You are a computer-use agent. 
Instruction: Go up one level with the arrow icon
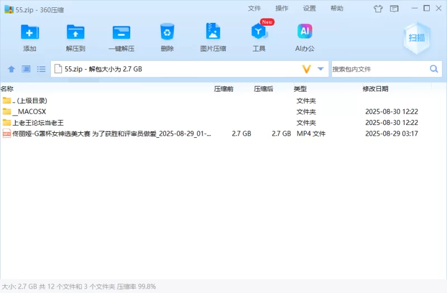pyautogui.click(x=11, y=69)
